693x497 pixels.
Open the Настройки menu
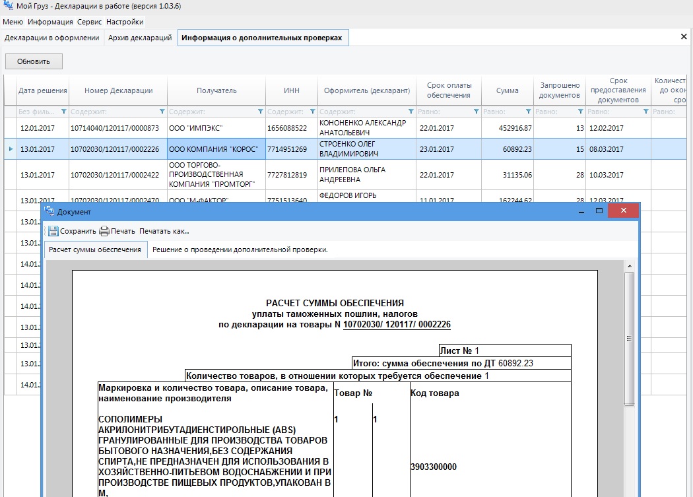coord(125,22)
